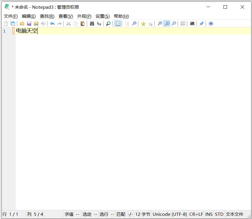Screen dimensions: 252x219
Task: Open the 设置(S) menu
Action: [103, 16]
